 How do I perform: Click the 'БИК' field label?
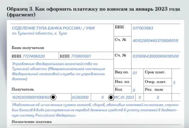[119, 27]
